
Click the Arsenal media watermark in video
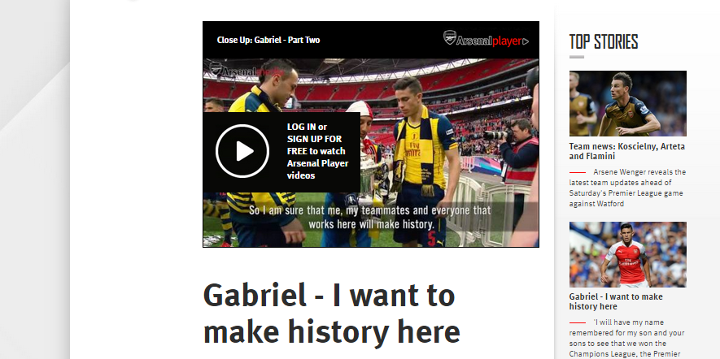pyautogui.click(x=244, y=71)
